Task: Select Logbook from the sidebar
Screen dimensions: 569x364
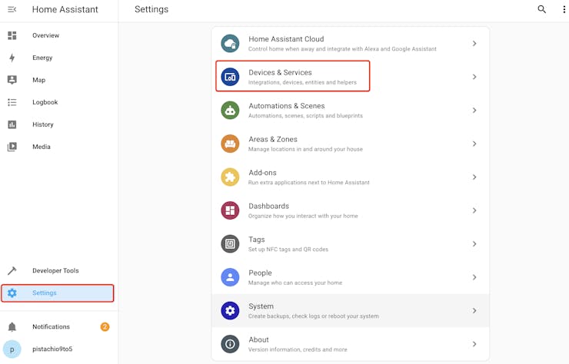Action: point(45,102)
